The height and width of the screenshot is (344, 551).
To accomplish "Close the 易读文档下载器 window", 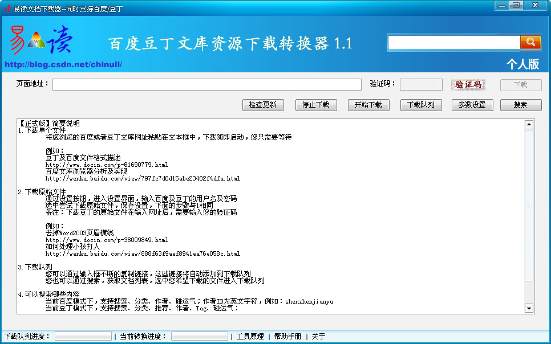I will (535, 6).
